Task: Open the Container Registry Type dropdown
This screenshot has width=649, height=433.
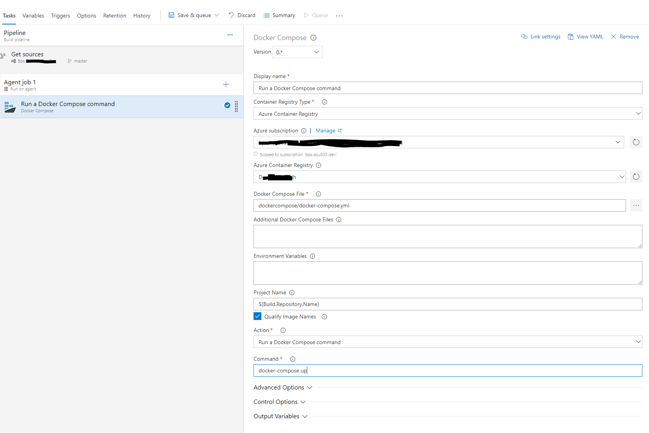Action: (447, 113)
